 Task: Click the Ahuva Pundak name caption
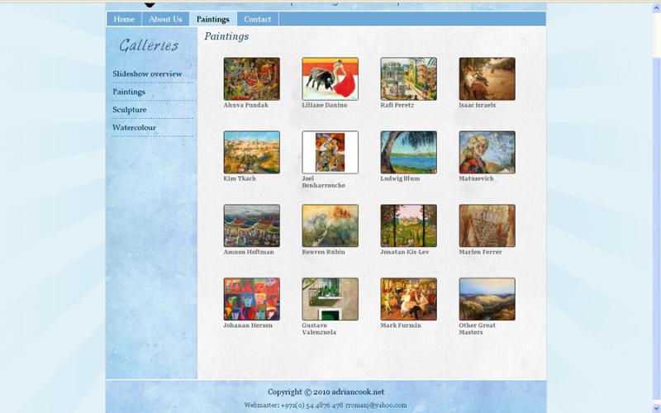(245, 105)
